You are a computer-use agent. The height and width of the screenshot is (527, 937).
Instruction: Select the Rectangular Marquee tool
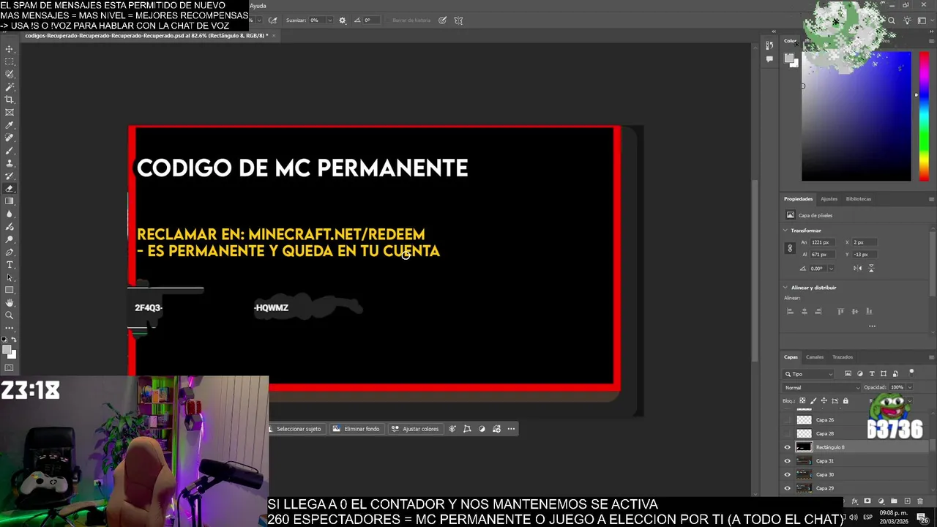click(10, 61)
